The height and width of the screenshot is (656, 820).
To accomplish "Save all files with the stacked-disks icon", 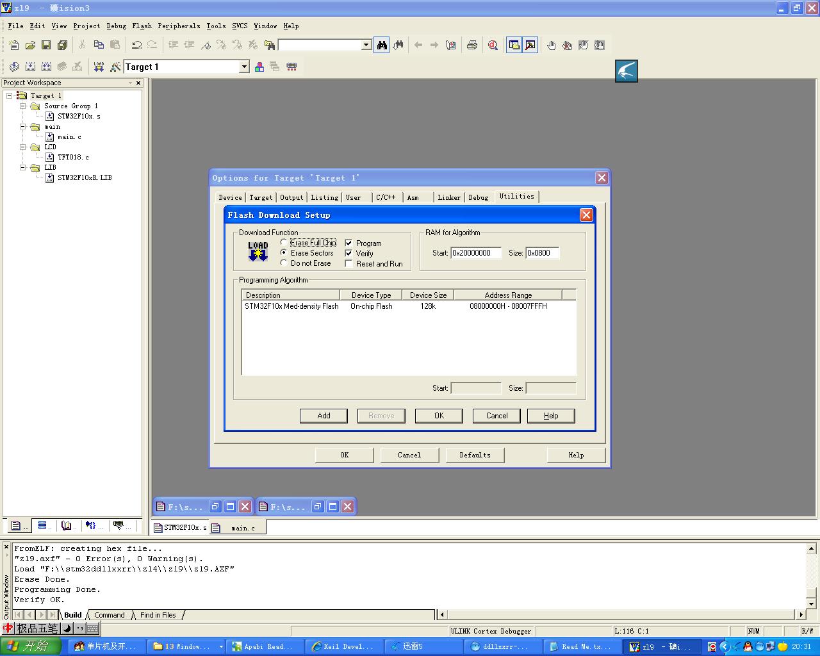I will pos(62,45).
